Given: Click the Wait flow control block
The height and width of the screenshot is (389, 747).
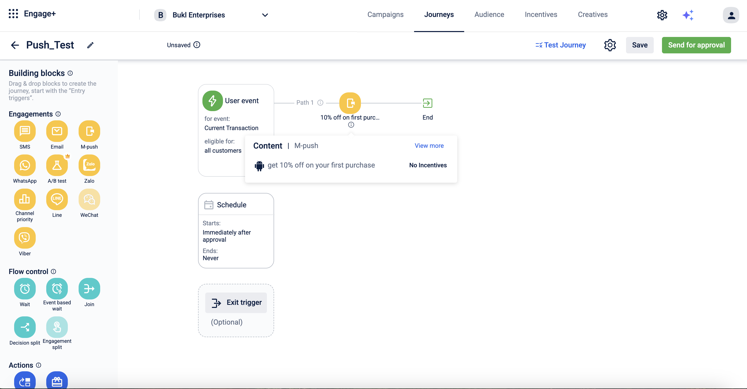Looking at the screenshot, I should tap(25, 289).
